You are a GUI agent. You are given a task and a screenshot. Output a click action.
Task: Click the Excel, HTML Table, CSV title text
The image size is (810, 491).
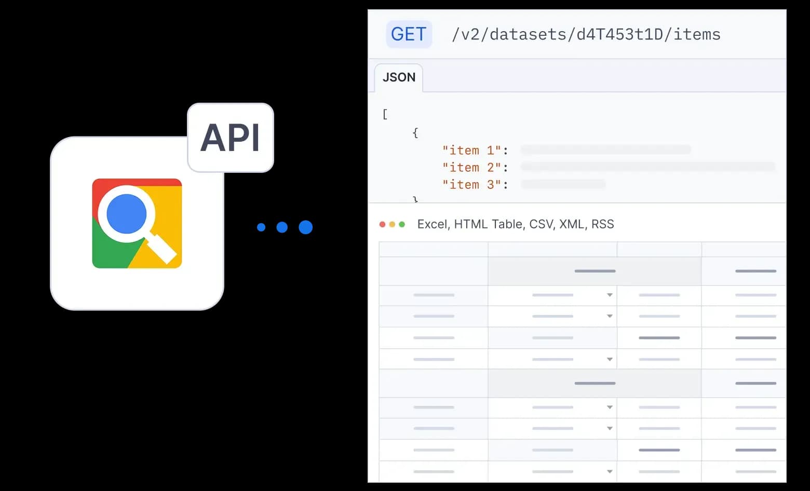pyautogui.click(x=516, y=224)
